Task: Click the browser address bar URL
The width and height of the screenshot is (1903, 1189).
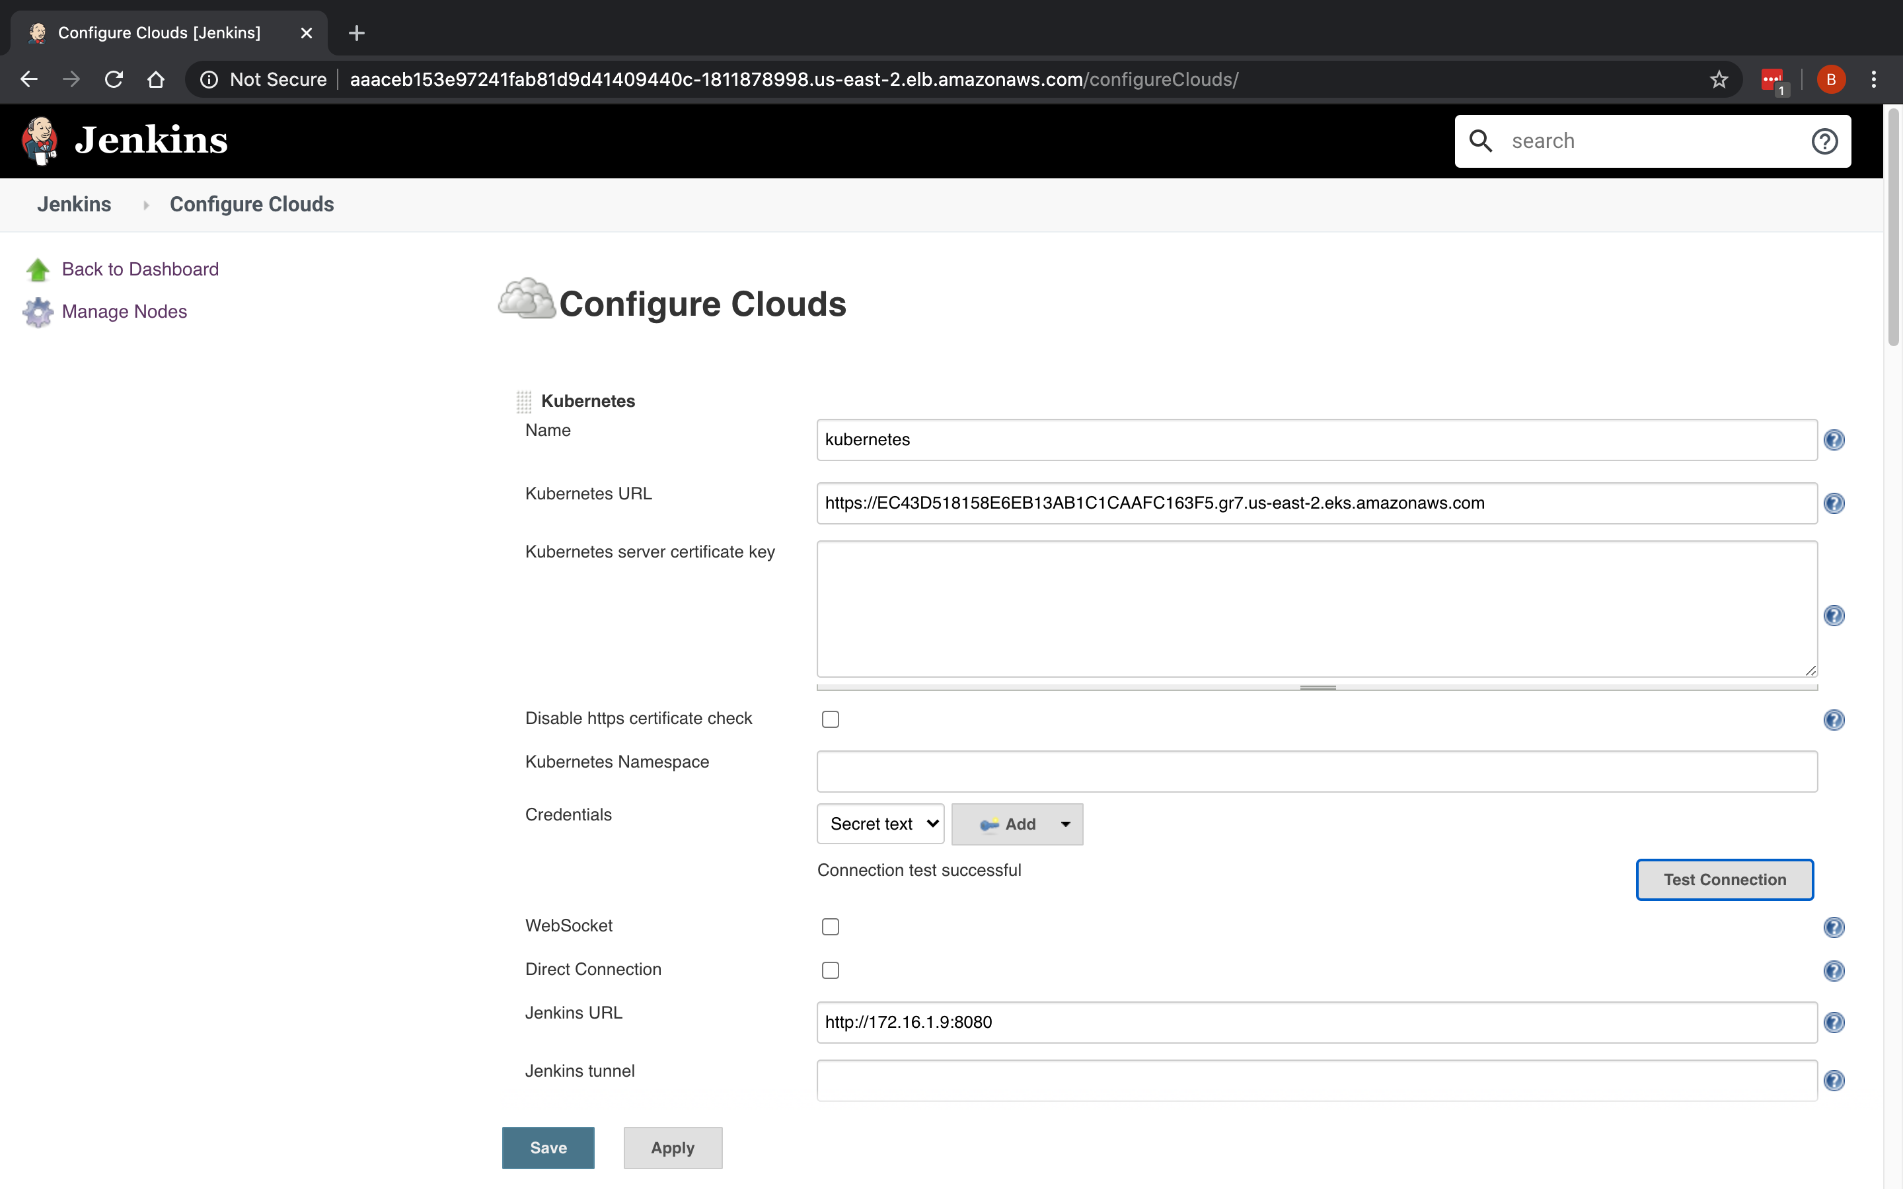Action: tap(794, 79)
